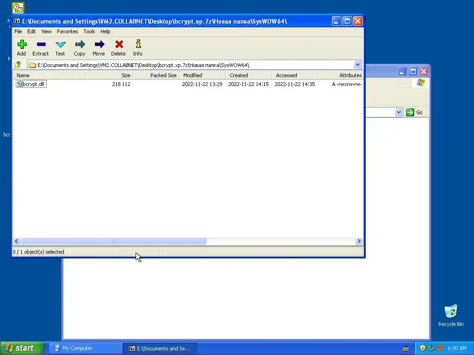Viewport: 474px width, 355px height.
Task: Click the security shield tray icon
Action: click(423, 348)
